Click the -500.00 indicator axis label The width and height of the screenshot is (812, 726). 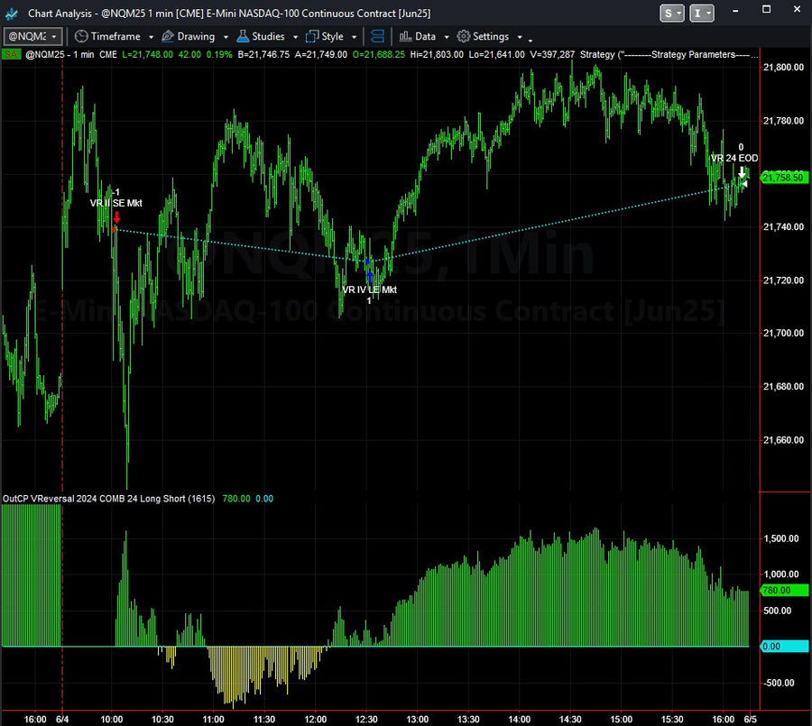[779, 683]
